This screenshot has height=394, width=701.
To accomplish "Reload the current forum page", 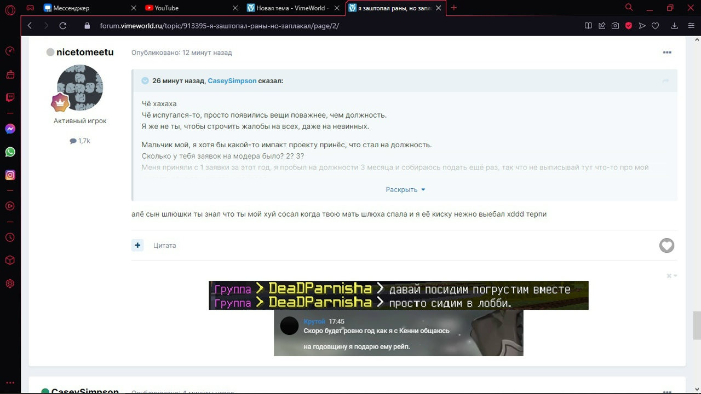I will pos(63,26).
